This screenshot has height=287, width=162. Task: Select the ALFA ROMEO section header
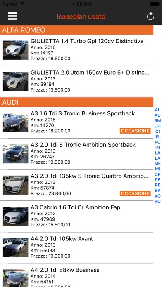[x=77, y=30]
